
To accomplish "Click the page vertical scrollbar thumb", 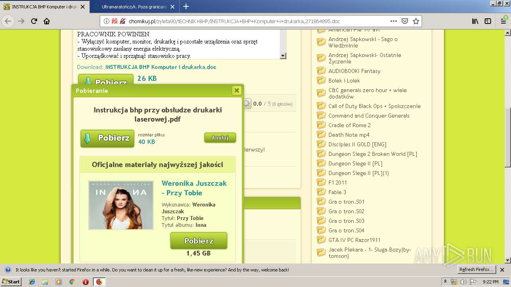I will click(x=507, y=138).
